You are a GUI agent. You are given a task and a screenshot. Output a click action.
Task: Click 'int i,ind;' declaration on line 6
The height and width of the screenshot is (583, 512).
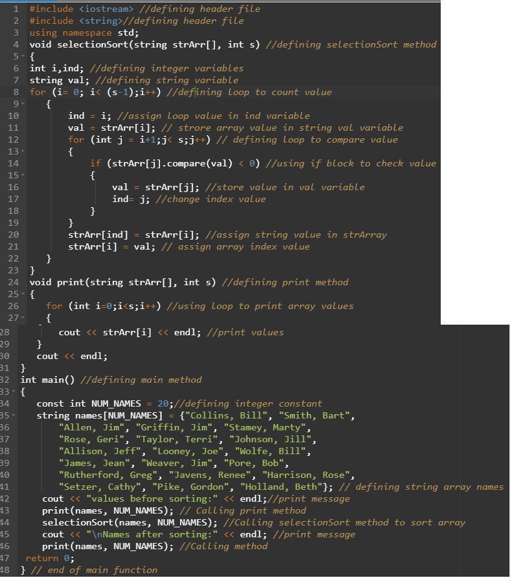[x=57, y=68]
